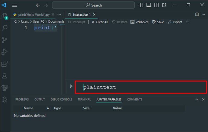The height and width of the screenshot is (132, 208).
Task: Click the User-PC breadcrumb segment
Action: click(39, 21)
